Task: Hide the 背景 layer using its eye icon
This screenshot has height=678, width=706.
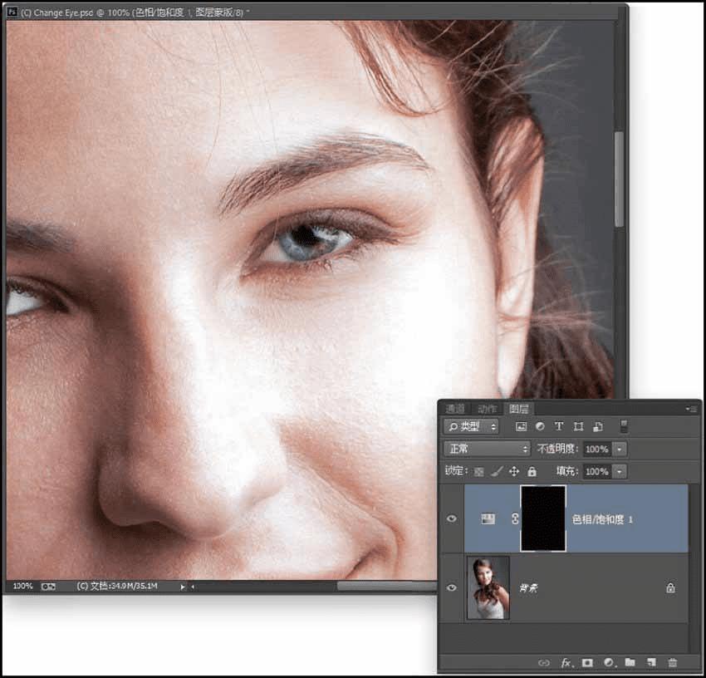Action: (x=452, y=587)
